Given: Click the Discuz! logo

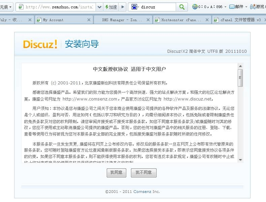Looking at the screenshot, I should 40,44.
